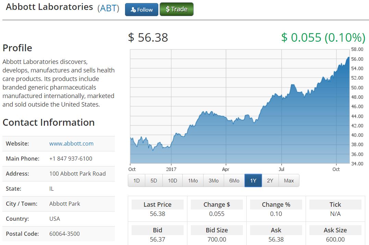This screenshot has height=245, width=369.
Task: Click the Change $ value 0.055
Action: coord(217,214)
